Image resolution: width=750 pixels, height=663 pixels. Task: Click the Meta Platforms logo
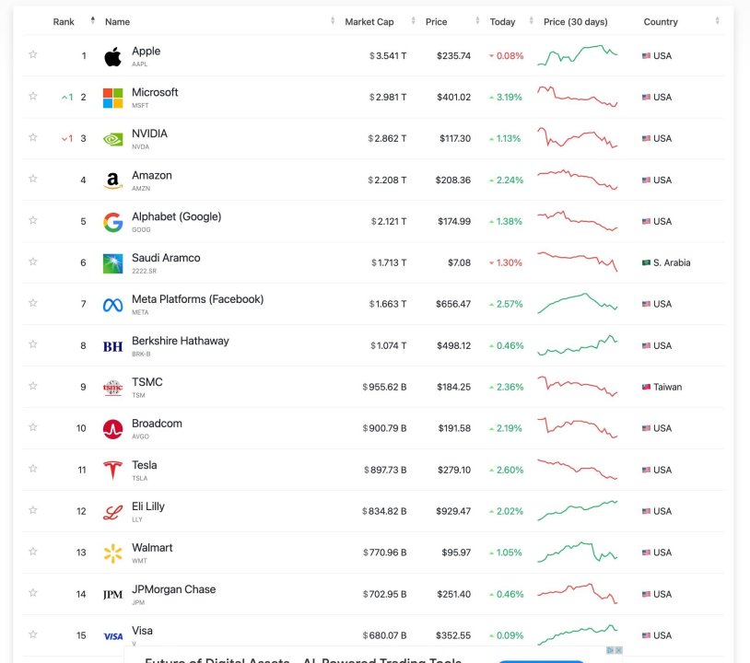point(112,305)
